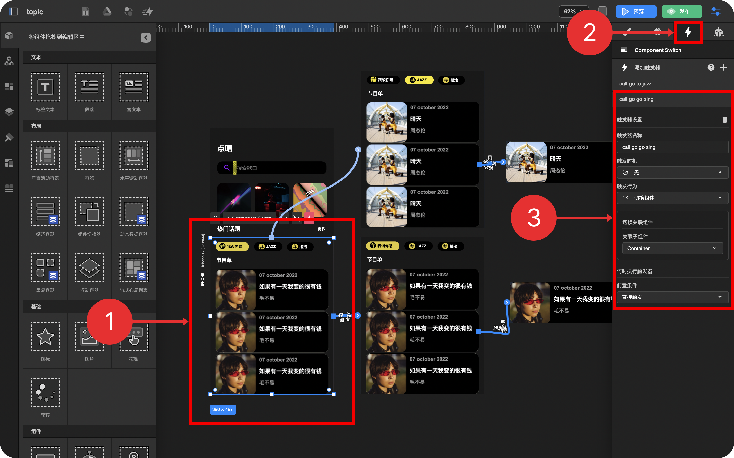The image size is (734, 458).
Task: Select the 段落 paragraph component
Action: coord(89,92)
